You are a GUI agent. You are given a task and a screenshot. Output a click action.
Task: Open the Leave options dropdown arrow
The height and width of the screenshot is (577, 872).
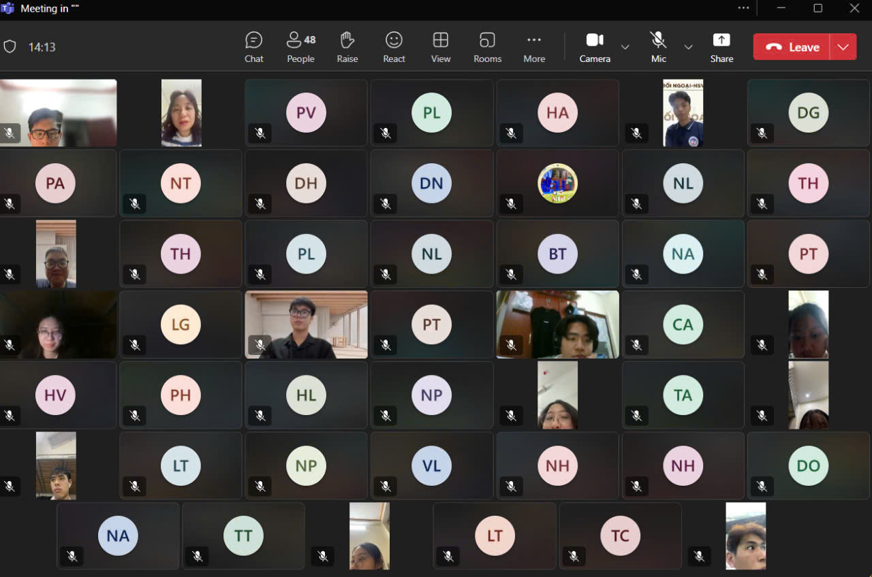[x=843, y=47]
